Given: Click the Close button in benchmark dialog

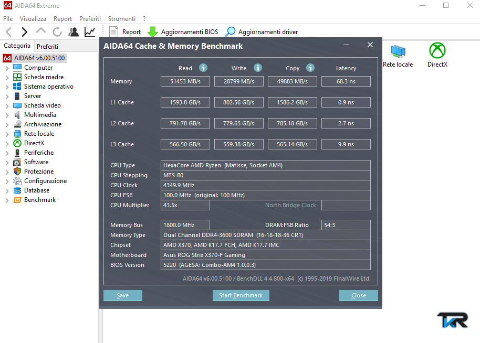Looking at the screenshot, I should (359, 295).
